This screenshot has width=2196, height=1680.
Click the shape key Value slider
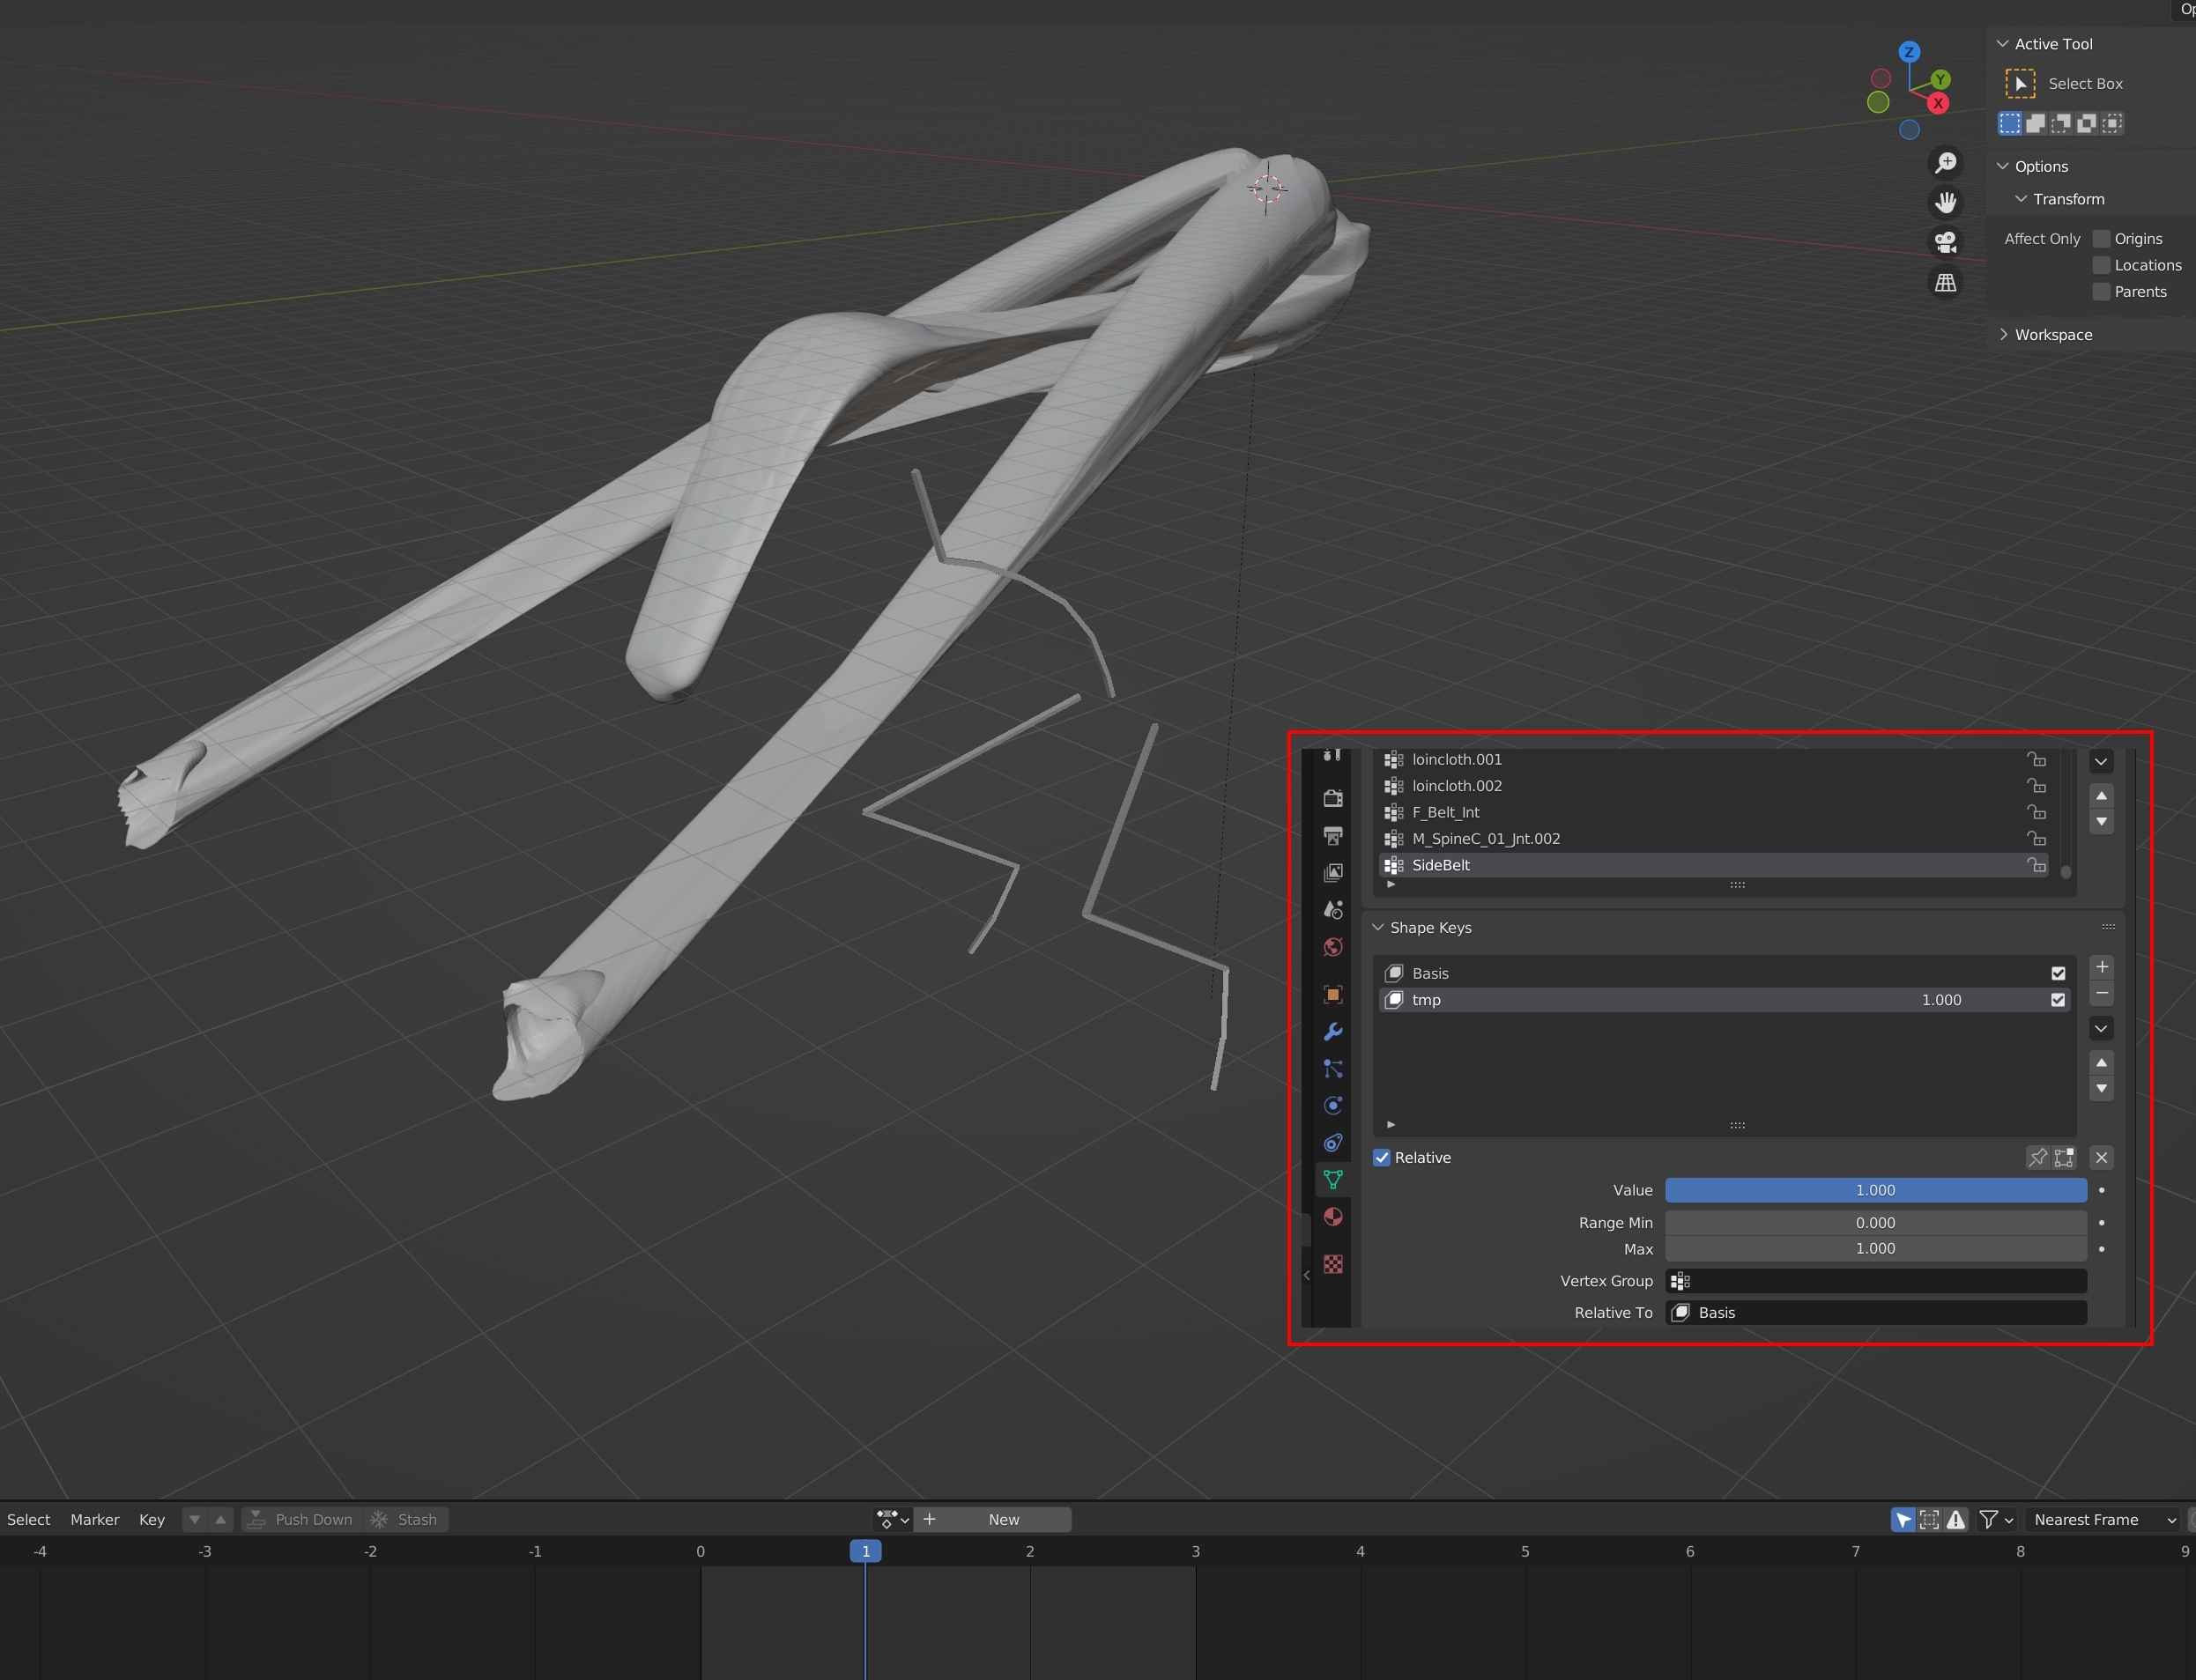[x=1875, y=1190]
